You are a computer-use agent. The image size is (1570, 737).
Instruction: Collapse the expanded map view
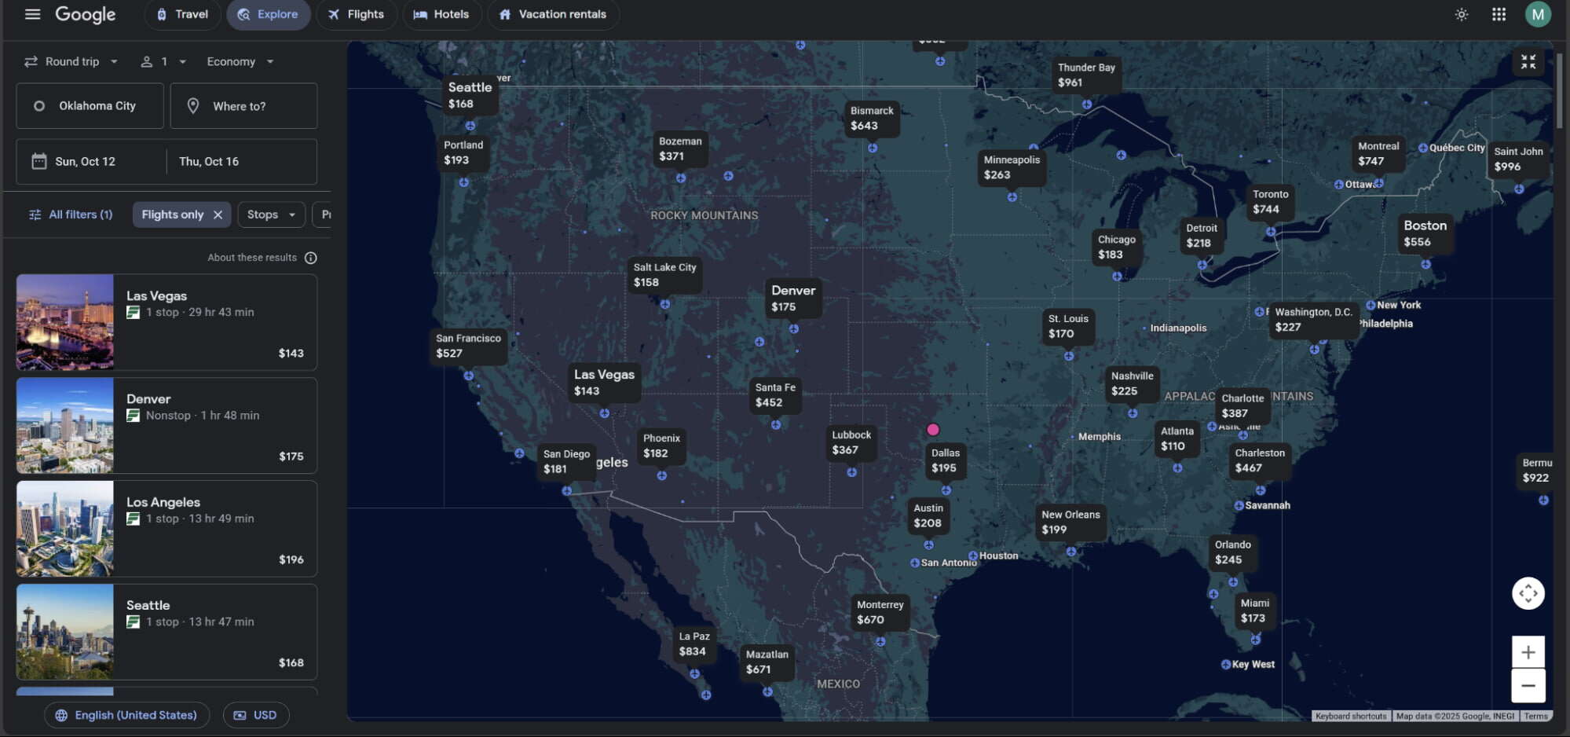1528,61
